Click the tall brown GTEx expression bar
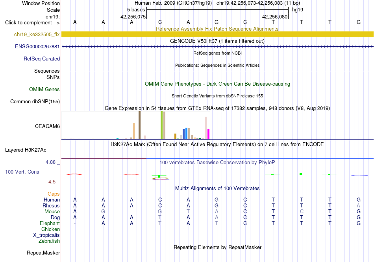The height and width of the screenshot is (262, 374). (x=139, y=125)
